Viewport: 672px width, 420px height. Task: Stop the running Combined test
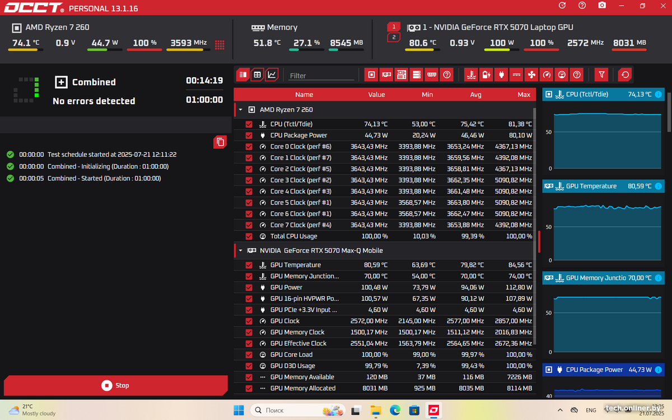click(x=115, y=385)
